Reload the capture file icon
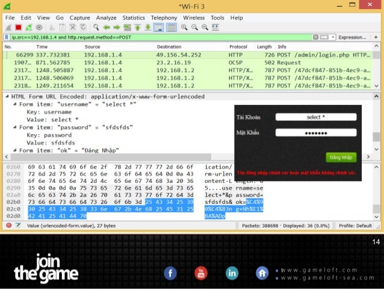This screenshot has width=384, height=289. pos(83,28)
